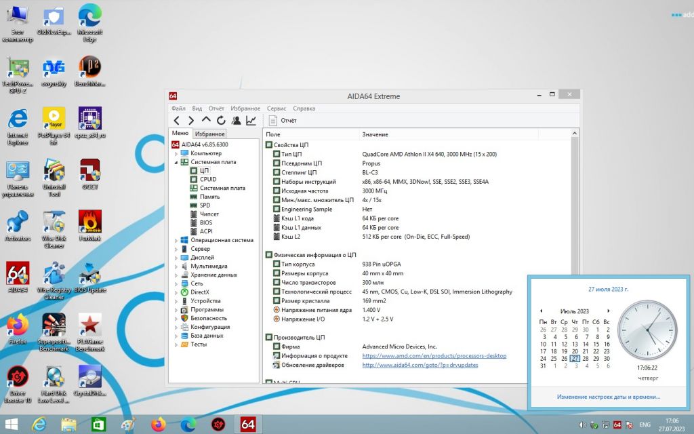
Task: Expand the Хранение данных node
Action: pyautogui.click(x=176, y=275)
